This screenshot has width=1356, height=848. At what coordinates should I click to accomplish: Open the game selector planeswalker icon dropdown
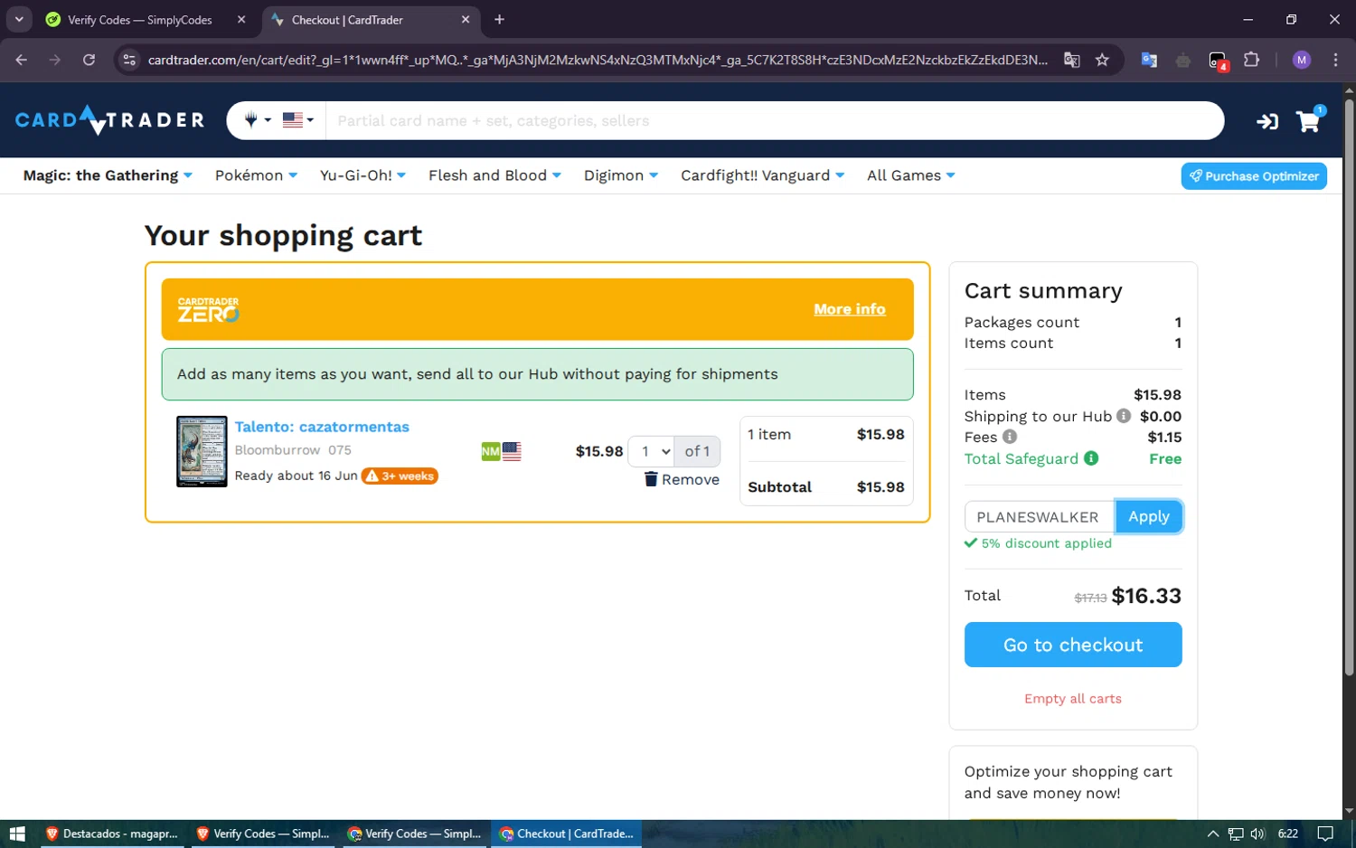tap(258, 120)
